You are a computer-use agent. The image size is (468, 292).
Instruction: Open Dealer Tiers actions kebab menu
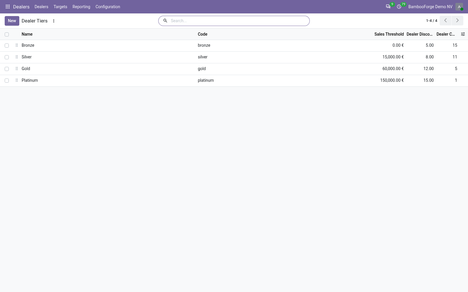point(54,21)
